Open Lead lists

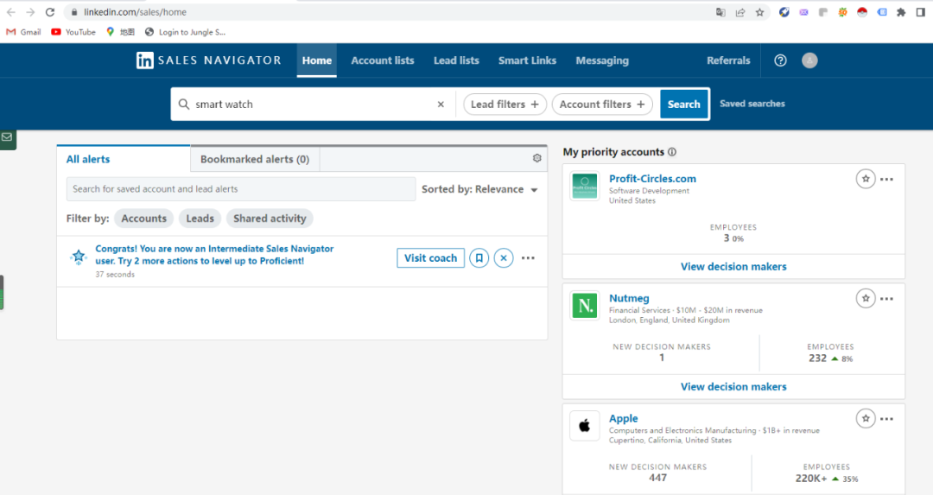click(x=456, y=60)
